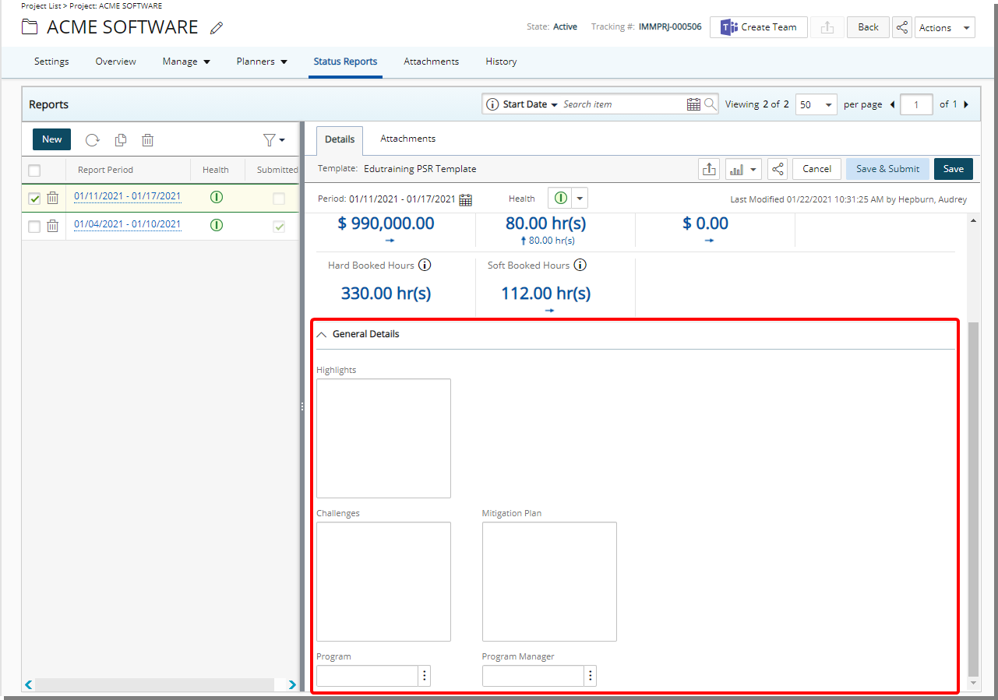This screenshot has width=998, height=700.
Task: Open the 50 per page dropdown
Action: tap(816, 104)
